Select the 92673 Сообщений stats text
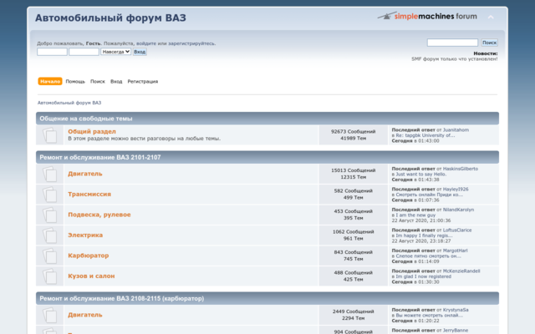 353,132
